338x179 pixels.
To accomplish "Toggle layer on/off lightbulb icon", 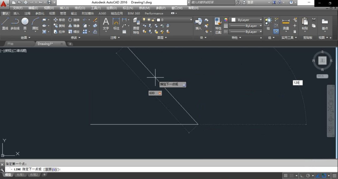I will click(144, 20).
